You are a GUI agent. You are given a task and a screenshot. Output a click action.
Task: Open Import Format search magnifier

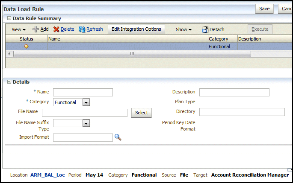pos(118,137)
